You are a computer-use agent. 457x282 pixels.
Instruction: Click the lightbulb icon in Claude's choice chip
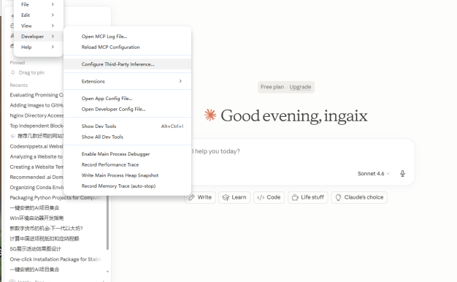(x=338, y=197)
